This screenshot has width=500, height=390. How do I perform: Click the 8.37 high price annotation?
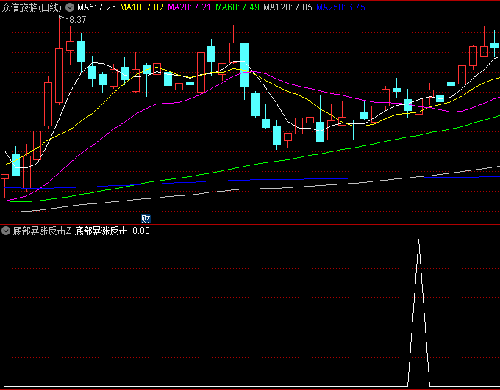tap(77, 20)
